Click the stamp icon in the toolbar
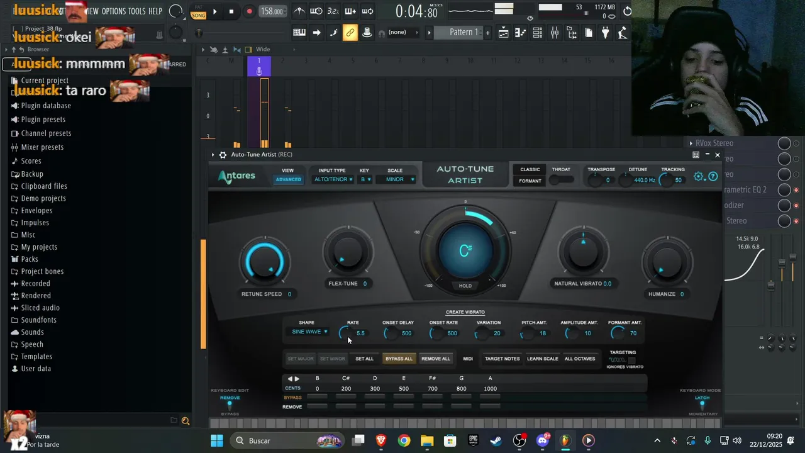Viewport: 805px width, 453px height. click(367, 33)
